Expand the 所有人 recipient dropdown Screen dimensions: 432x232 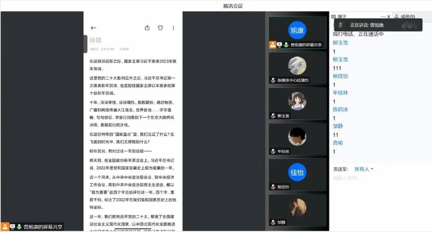(x=364, y=169)
